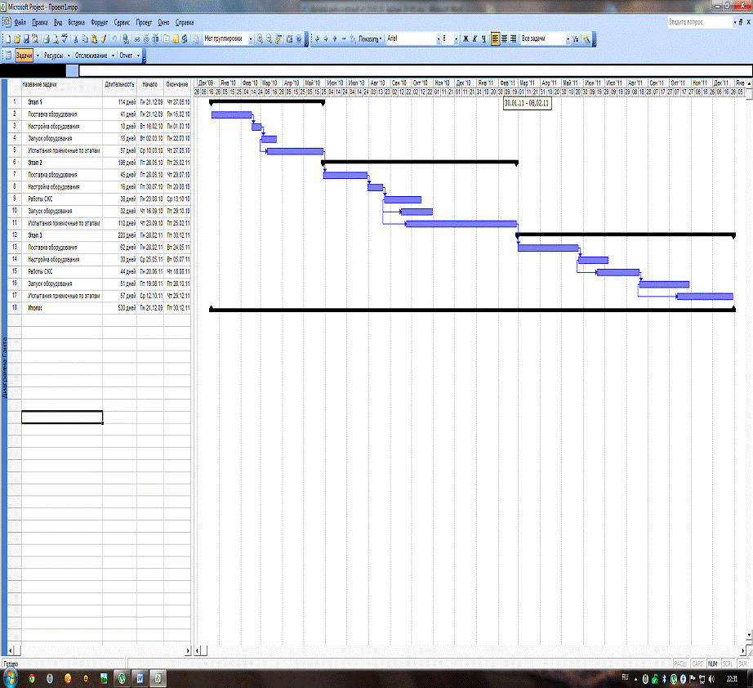Open the Файл menu
Viewport: 753px width, 688px height.
pyautogui.click(x=19, y=23)
